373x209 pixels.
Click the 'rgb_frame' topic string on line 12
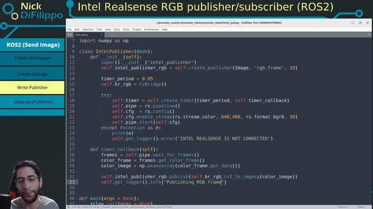[269, 68]
